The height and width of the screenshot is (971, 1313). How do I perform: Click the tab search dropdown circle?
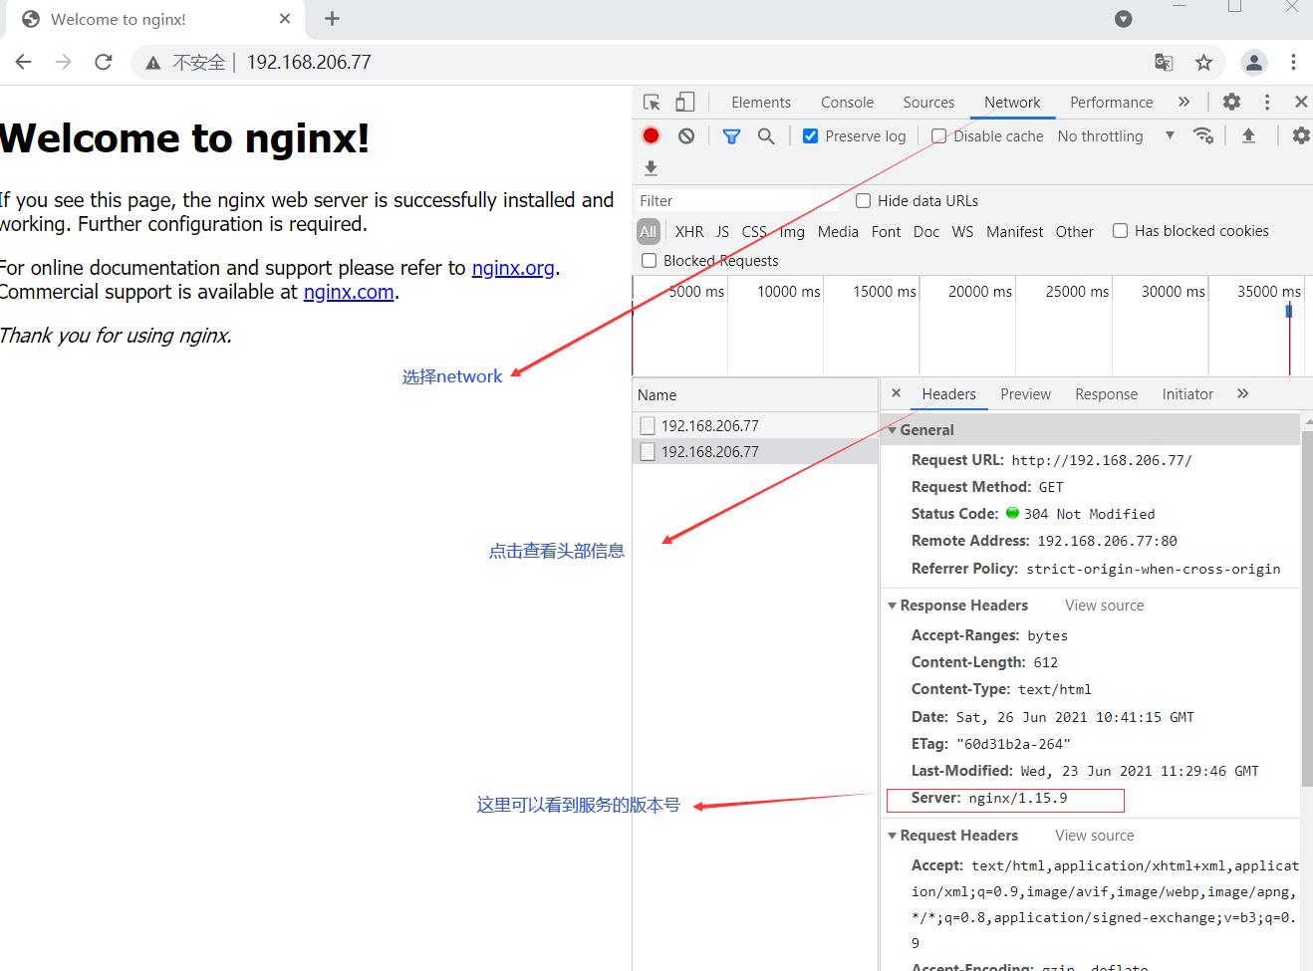tap(1123, 19)
